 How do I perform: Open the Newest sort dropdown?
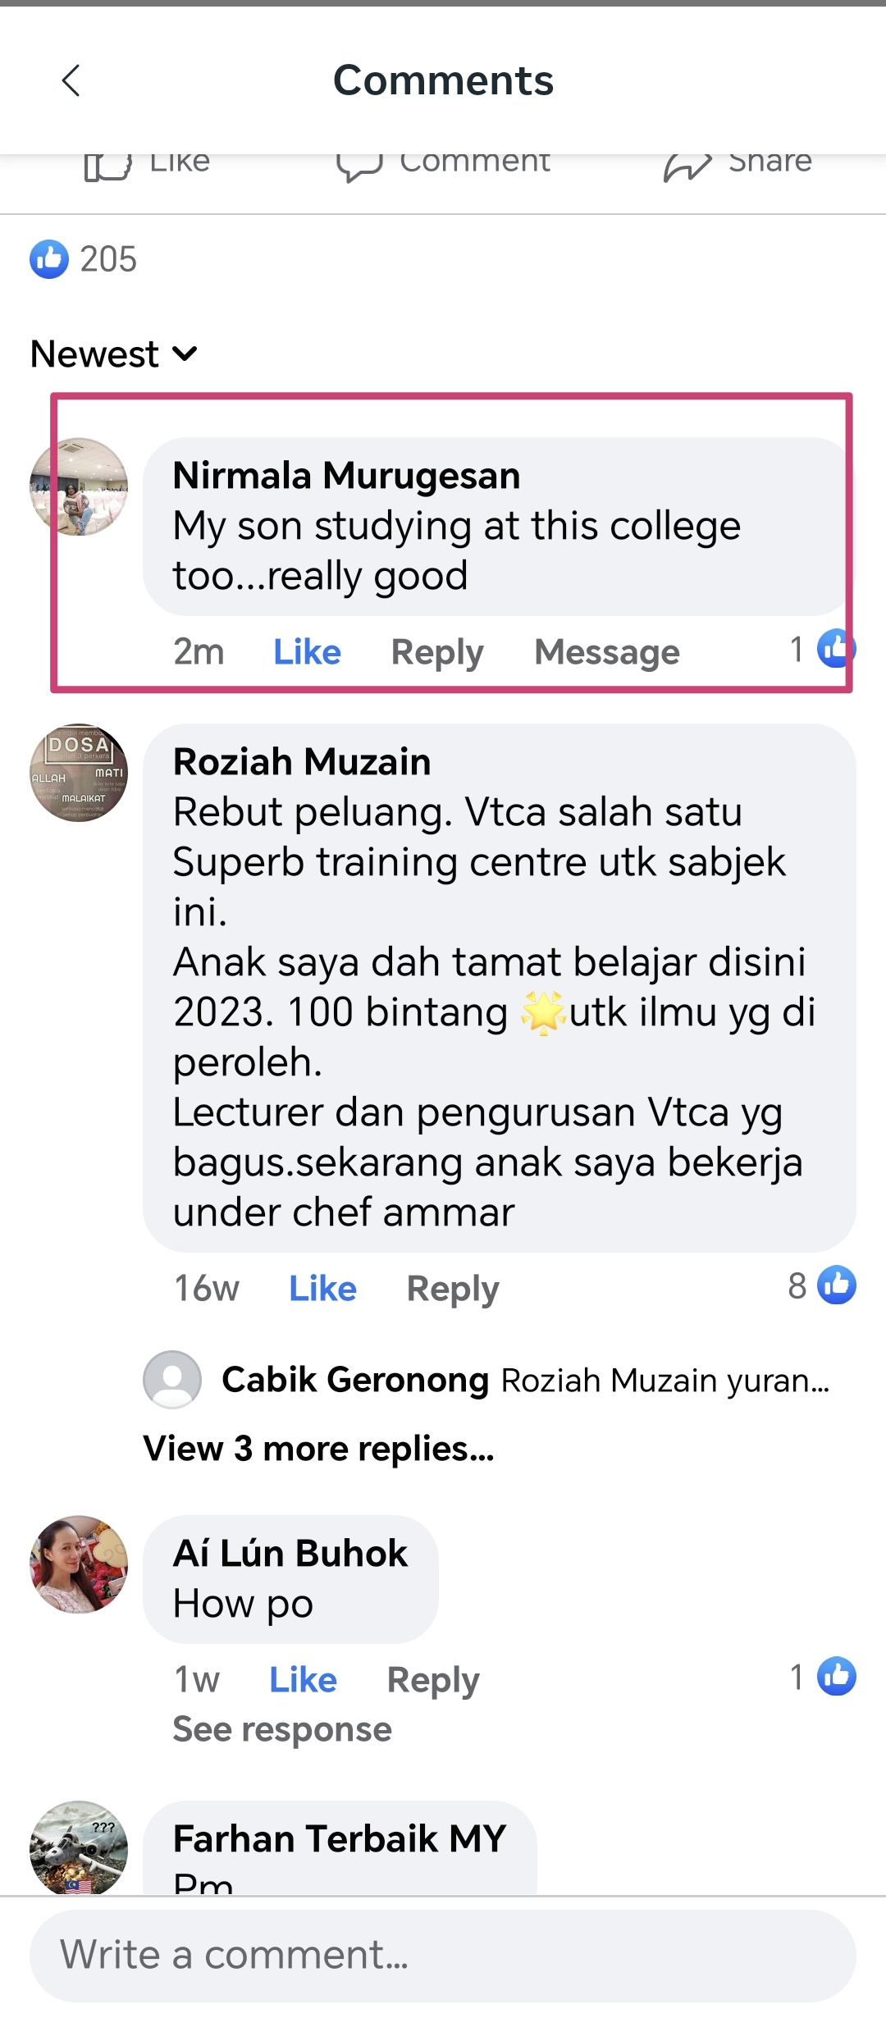(114, 354)
